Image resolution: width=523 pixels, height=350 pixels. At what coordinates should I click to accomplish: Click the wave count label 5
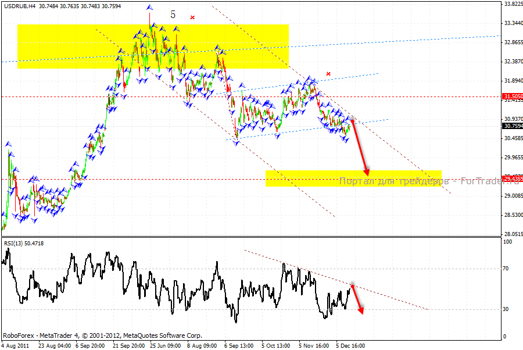(x=173, y=15)
